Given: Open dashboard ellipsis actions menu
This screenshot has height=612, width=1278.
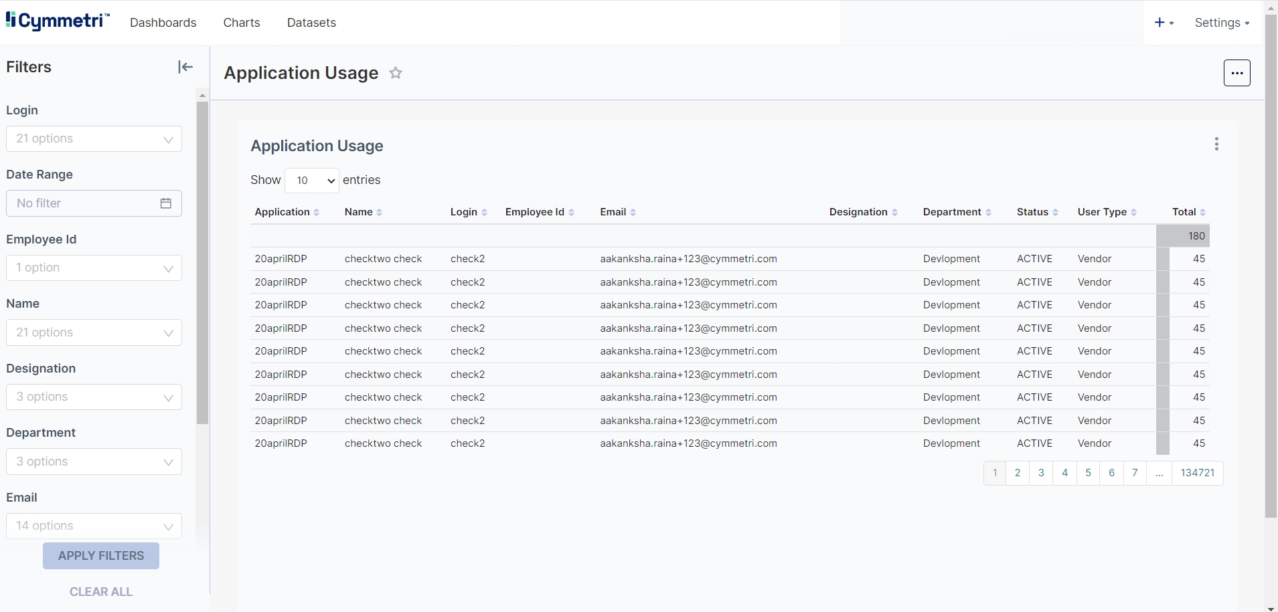Looking at the screenshot, I should (1236, 73).
